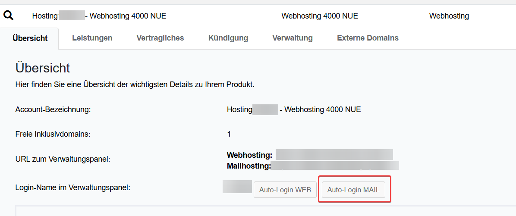Go to the Vertragliches tab
This screenshot has height=216, width=516.
[160, 38]
